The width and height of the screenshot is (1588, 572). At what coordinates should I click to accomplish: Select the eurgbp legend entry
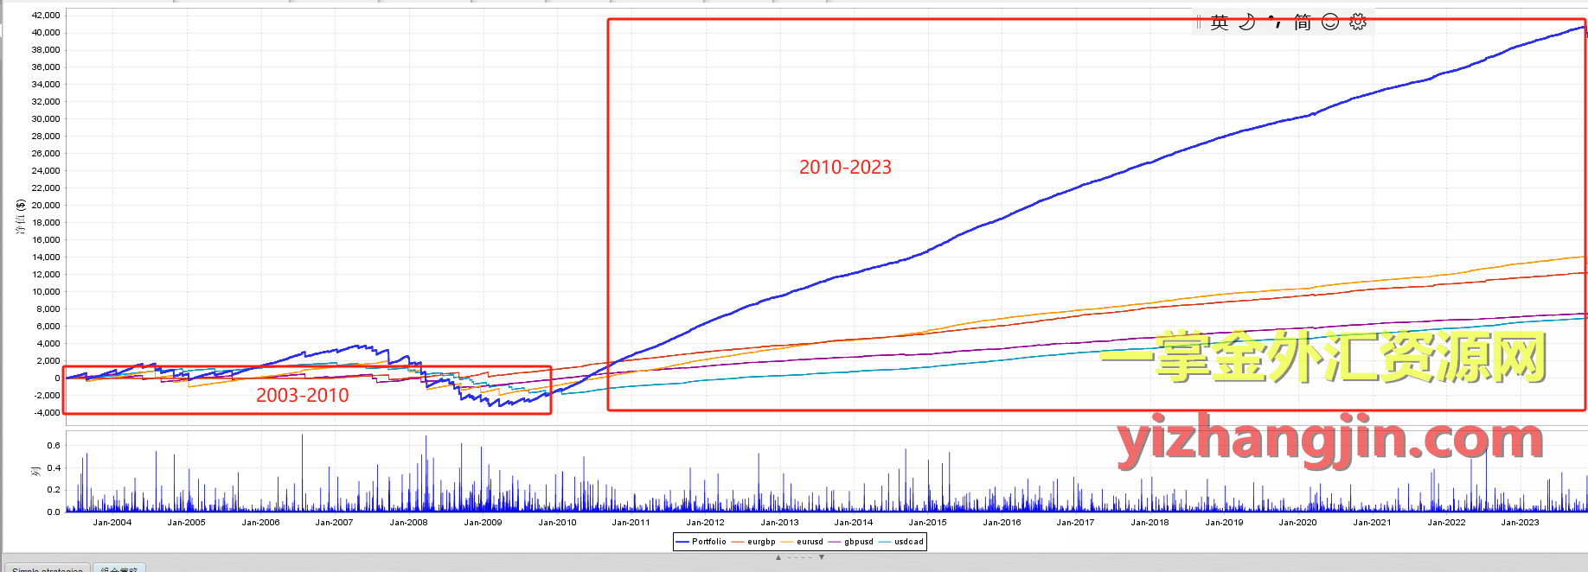[x=753, y=542]
